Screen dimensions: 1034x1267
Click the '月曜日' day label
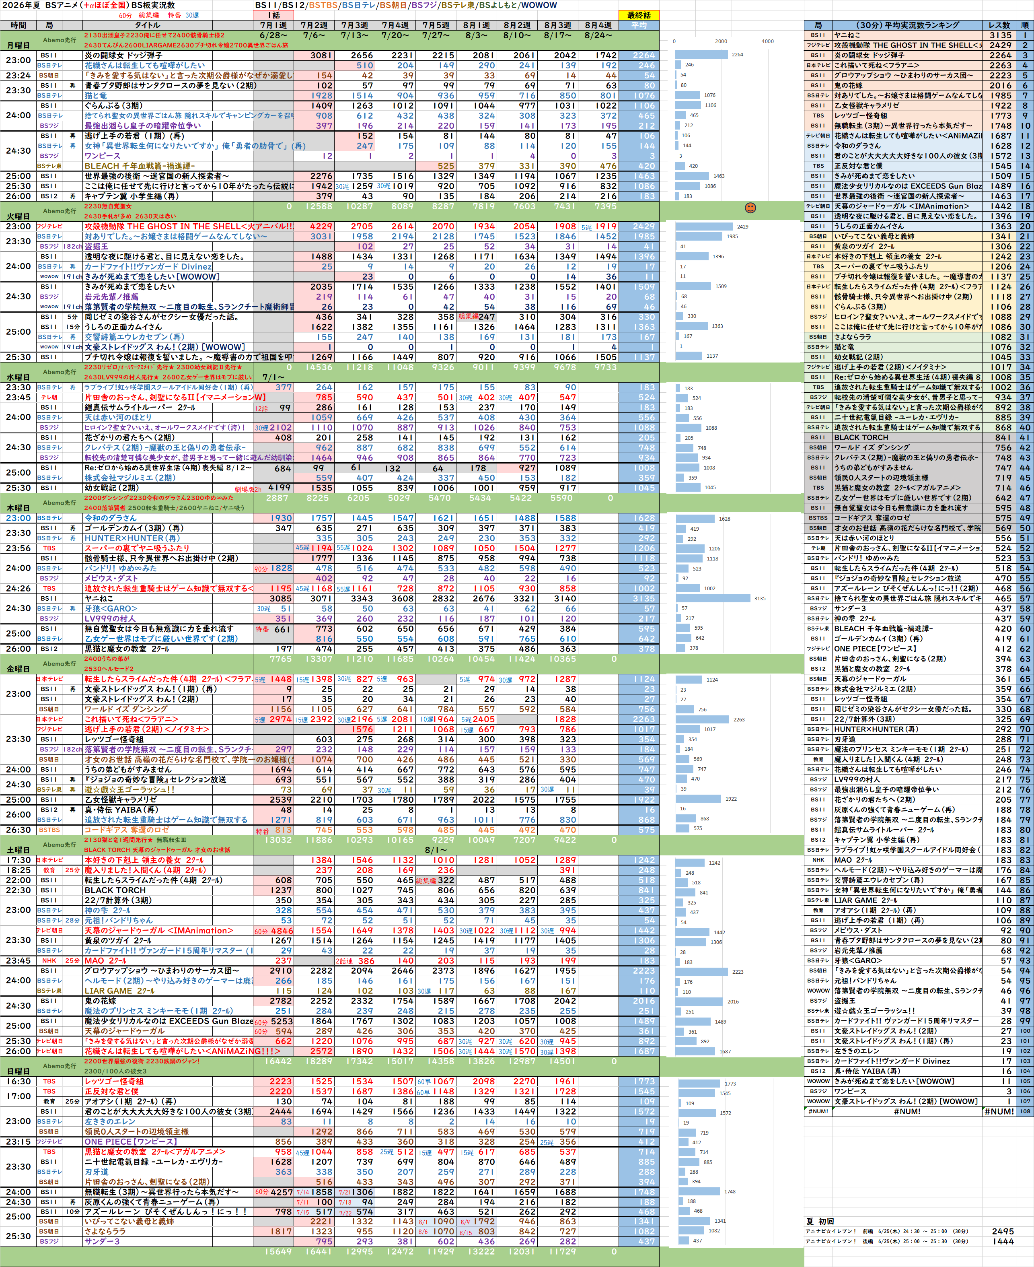pyautogui.click(x=18, y=45)
